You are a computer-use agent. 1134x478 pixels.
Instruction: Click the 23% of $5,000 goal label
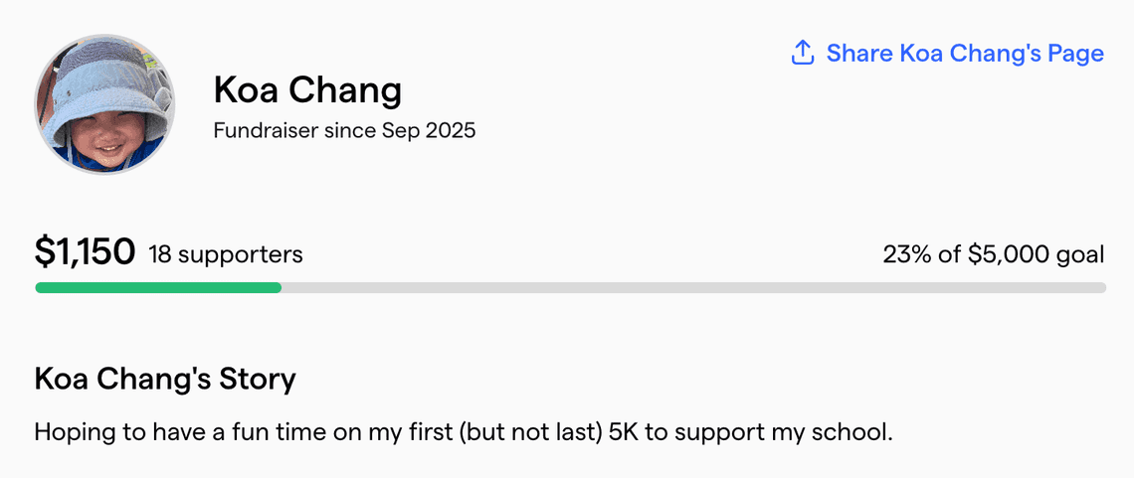click(993, 254)
